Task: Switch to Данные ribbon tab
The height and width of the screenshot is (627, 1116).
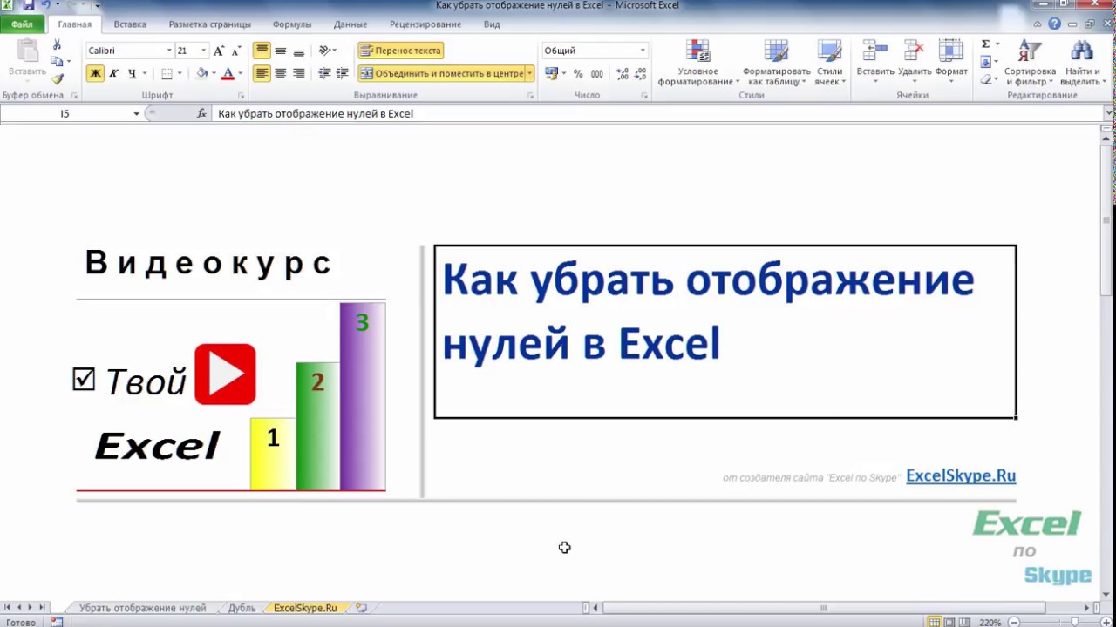Action: (x=350, y=24)
